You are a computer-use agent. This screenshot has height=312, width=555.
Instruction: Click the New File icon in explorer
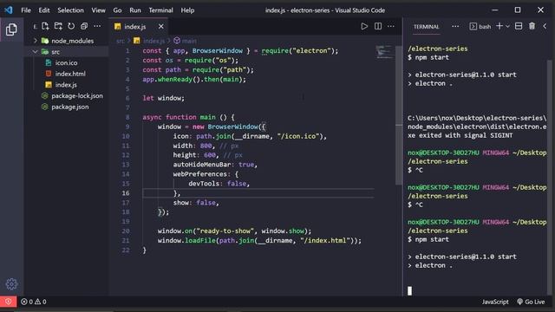click(45, 26)
